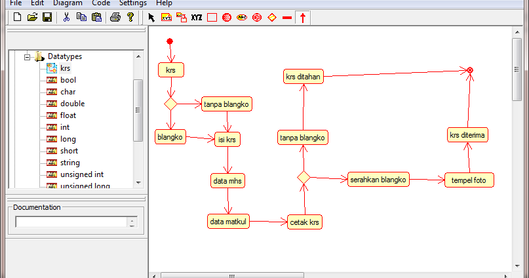Select the end activity ringed circle tool
The height and width of the screenshot is (278, 529).
click(x=257, y=17)
